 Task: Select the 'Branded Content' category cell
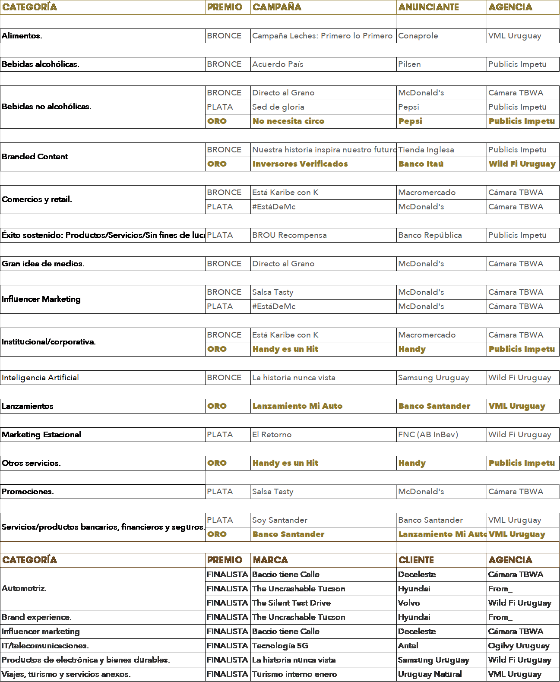coord(103,157)
